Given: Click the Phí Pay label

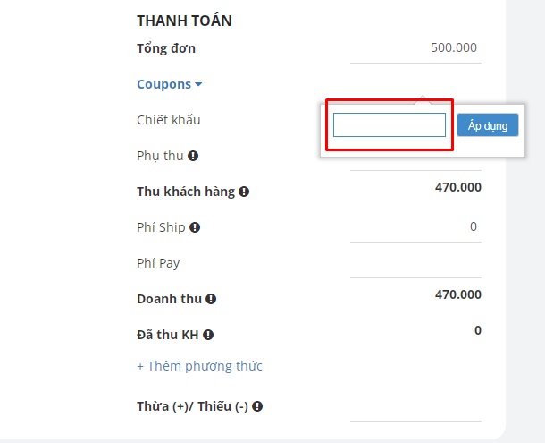Looking at the screenshot, I should (158, 263).
